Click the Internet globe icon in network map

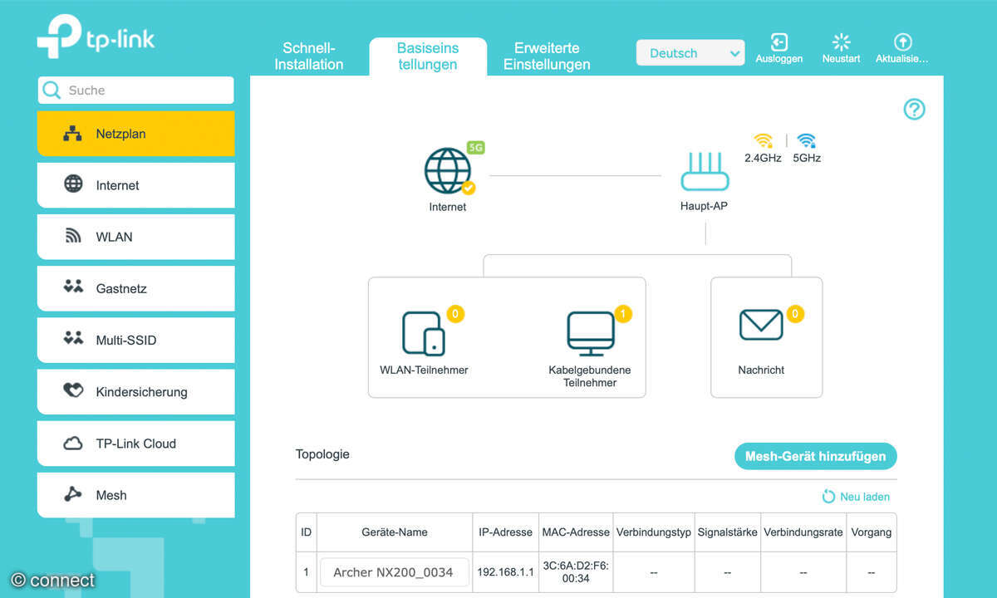448,171
